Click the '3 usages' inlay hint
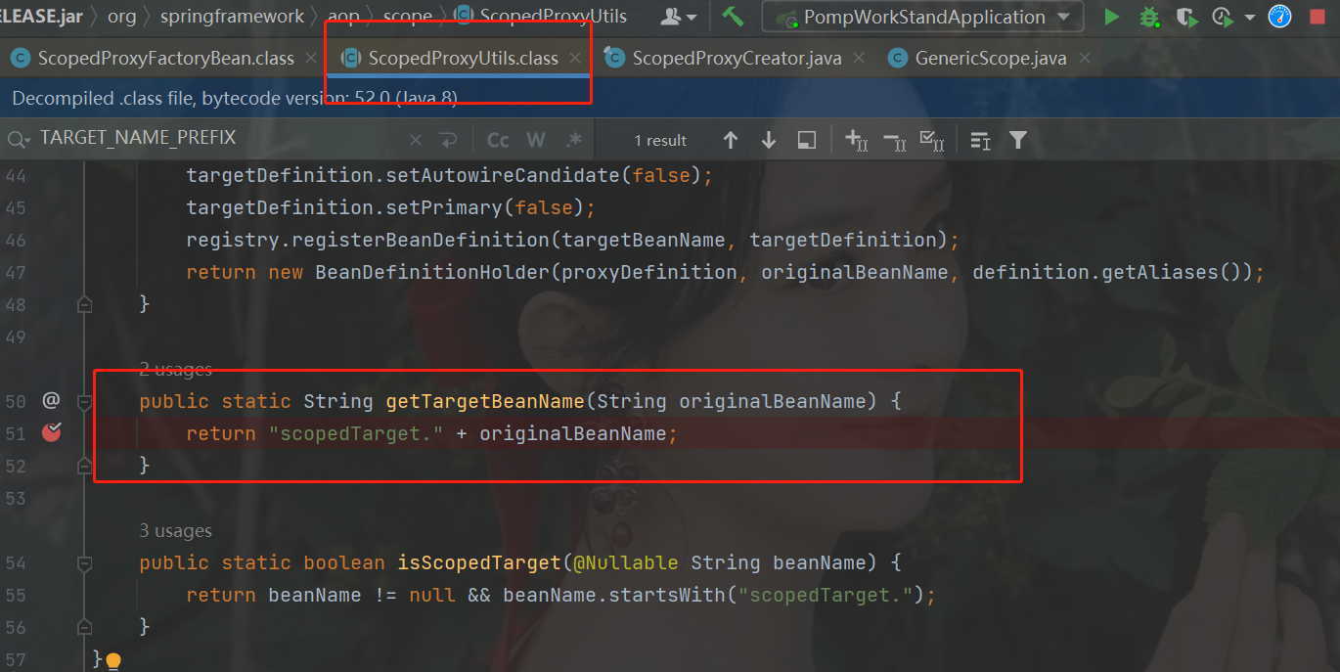The image size is (1340, 672). click(x=176, y=531)
